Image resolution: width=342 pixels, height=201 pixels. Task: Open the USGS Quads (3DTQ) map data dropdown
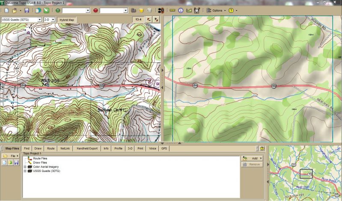pyautogui.click(x=39, y=20)
